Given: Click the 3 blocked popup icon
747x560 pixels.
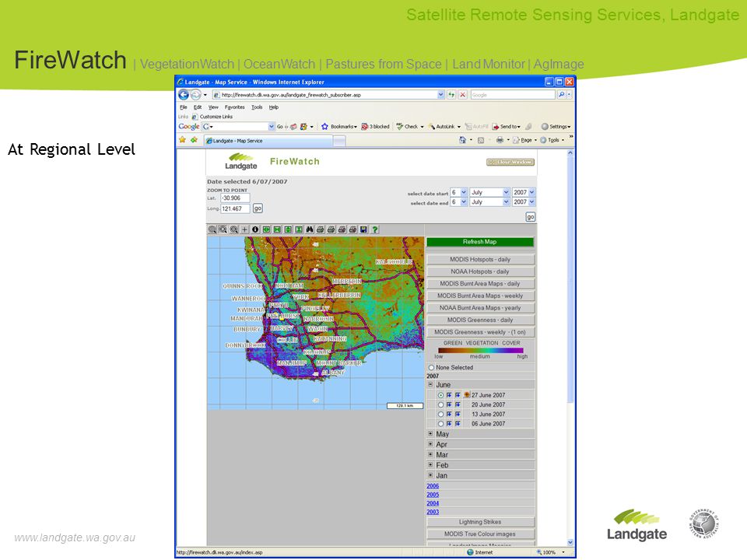Looking at the screenshot, I should coord(364,127).
